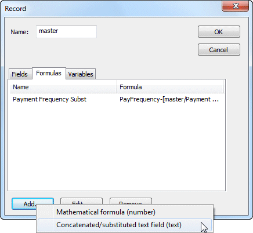Click the Record title bar text

(x=16, y=9)
